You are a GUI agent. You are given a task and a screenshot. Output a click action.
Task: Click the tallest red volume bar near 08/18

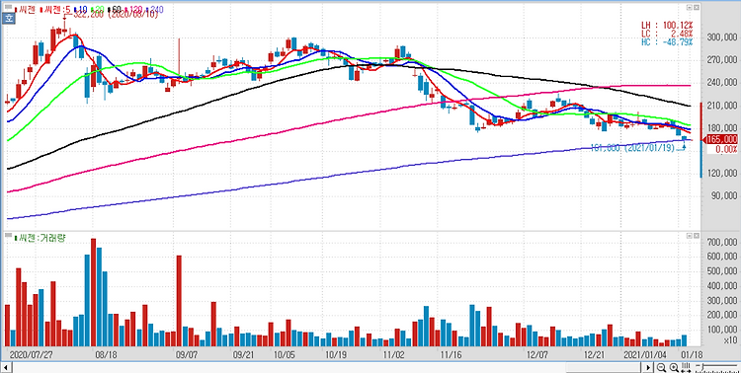93,292
